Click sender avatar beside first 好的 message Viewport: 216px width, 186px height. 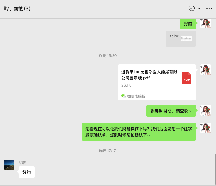(x=205, y=24)
